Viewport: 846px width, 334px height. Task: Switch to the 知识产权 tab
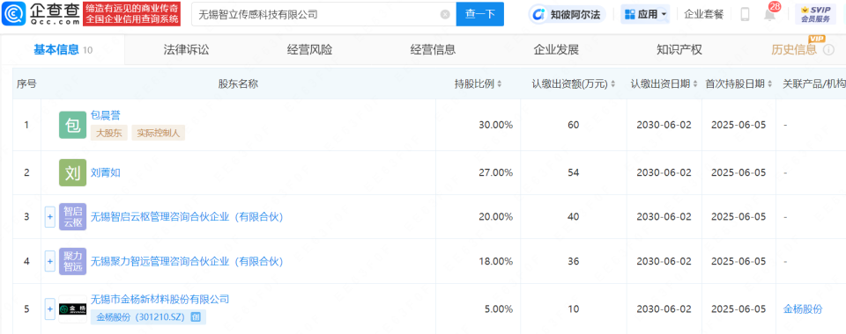click(x=679, y=50)
